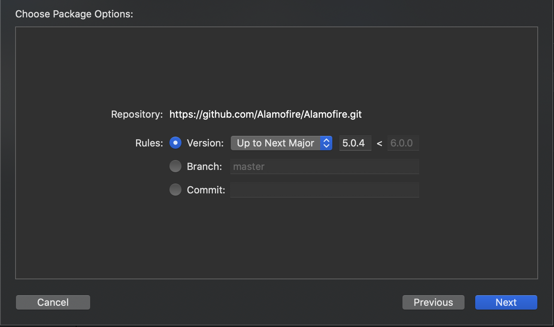
Task: Click the "Version:" label text
Action: click(x=205, y=143)
